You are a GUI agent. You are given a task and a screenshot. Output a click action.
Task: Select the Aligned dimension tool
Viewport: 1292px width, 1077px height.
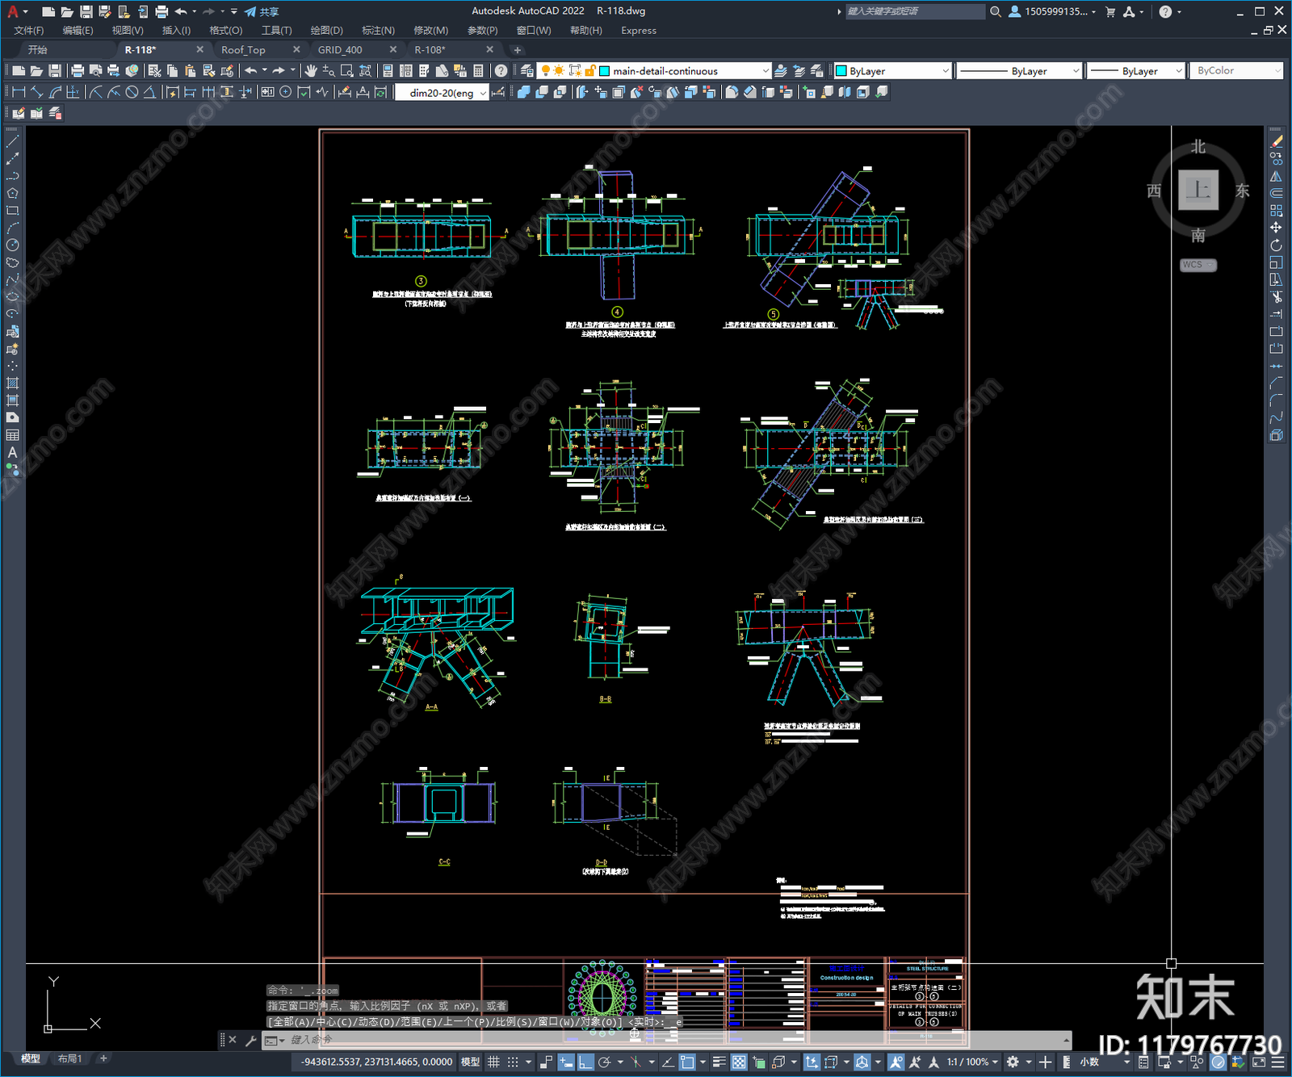[x=37, y=92]
